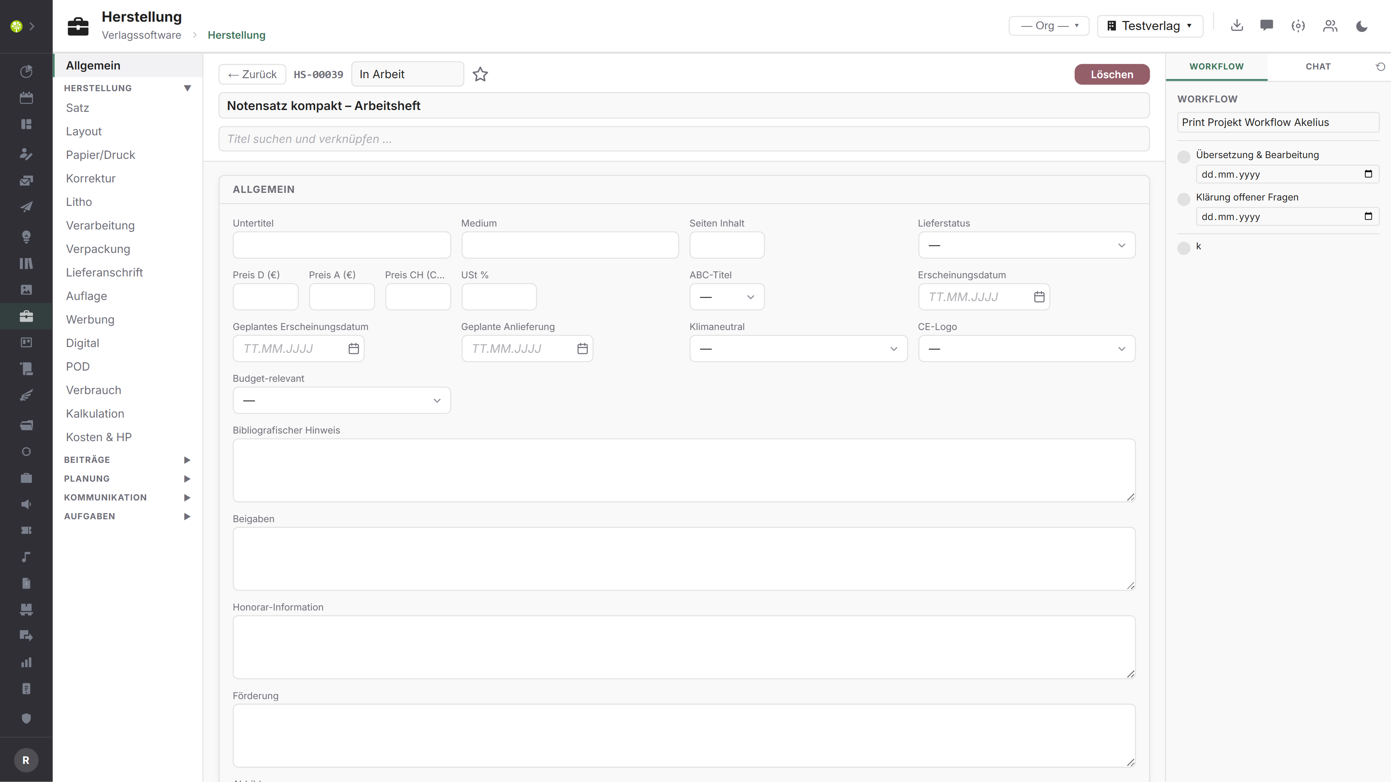Viewport: 1391px width, 782px height.
Task: Open the R user avatar button
Action: [x=26, y=760]
